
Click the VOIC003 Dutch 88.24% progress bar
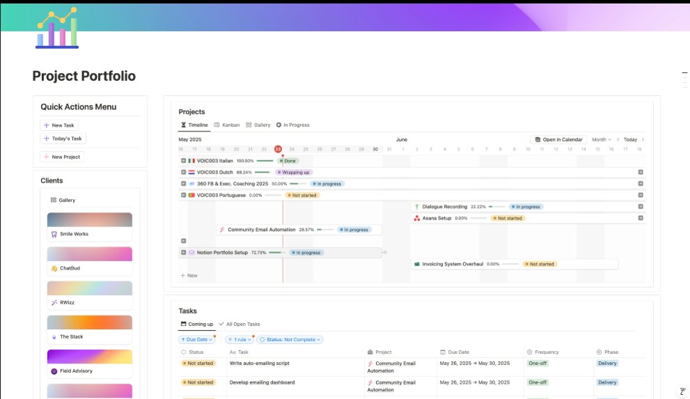[x=262, y=173]
